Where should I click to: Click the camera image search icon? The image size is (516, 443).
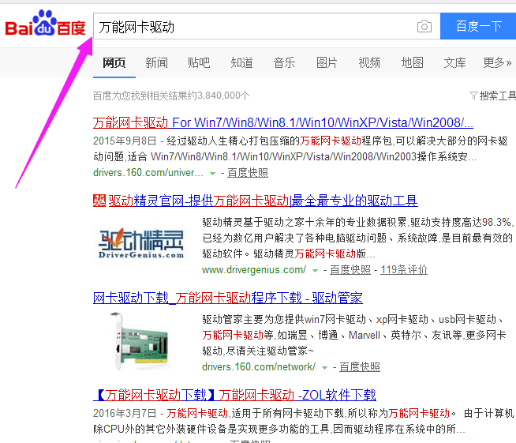(x=424, y=27)
